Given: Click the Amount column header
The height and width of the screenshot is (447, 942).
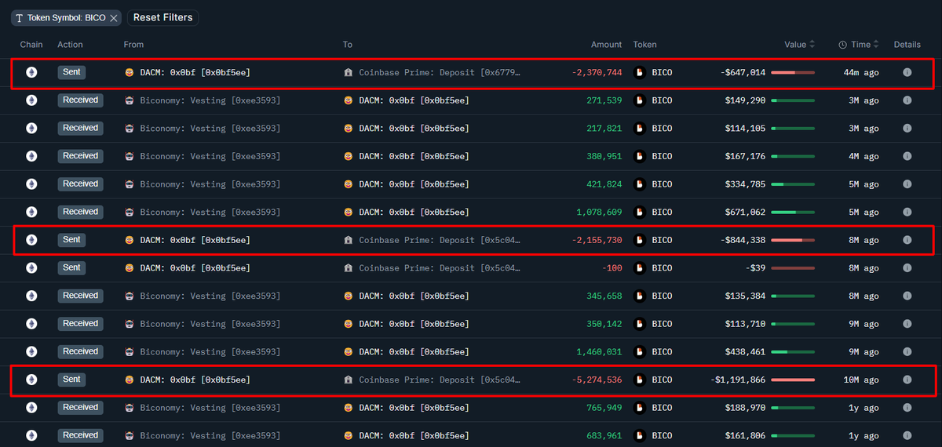Looking at the screenshot, I should 606,45.
